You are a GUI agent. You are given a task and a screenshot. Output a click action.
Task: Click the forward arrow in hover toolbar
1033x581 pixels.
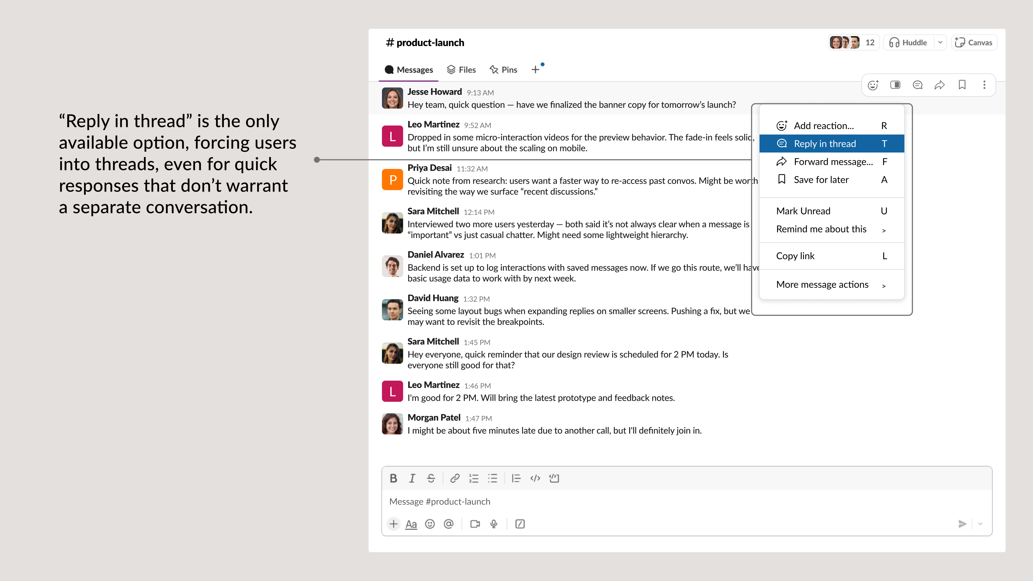point(940,85)
